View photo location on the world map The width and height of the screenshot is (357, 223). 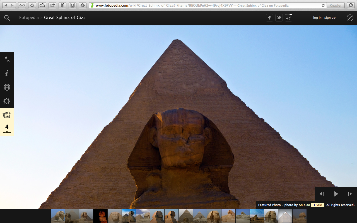[7, 87]
